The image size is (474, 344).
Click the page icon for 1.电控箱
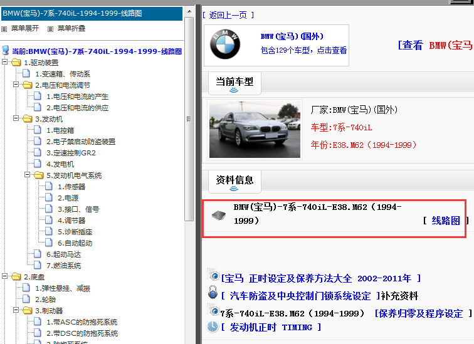(x=38, y=130)
